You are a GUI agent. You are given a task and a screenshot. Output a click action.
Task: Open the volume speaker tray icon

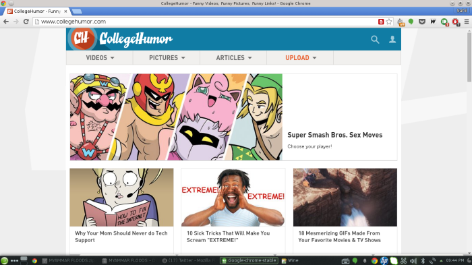pyautogui.click(x=413, y=261)
